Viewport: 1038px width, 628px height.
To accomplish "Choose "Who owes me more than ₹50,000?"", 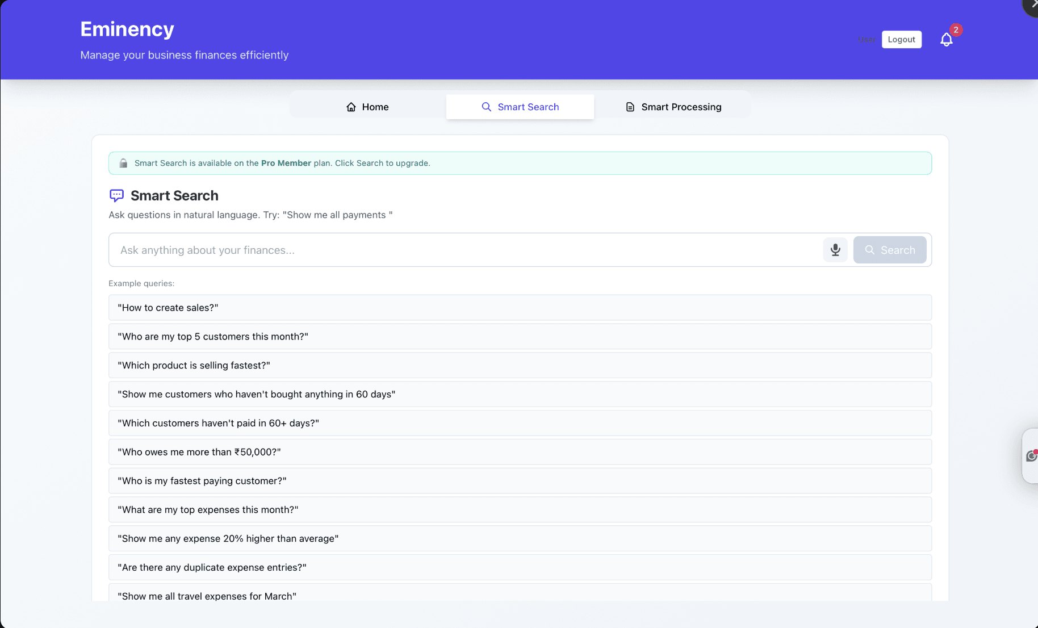I will pos(520,453).
